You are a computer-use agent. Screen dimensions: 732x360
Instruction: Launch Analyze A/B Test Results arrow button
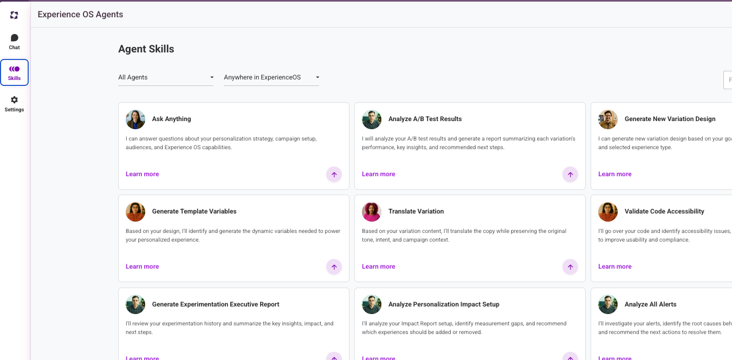(x=570, y=174)
